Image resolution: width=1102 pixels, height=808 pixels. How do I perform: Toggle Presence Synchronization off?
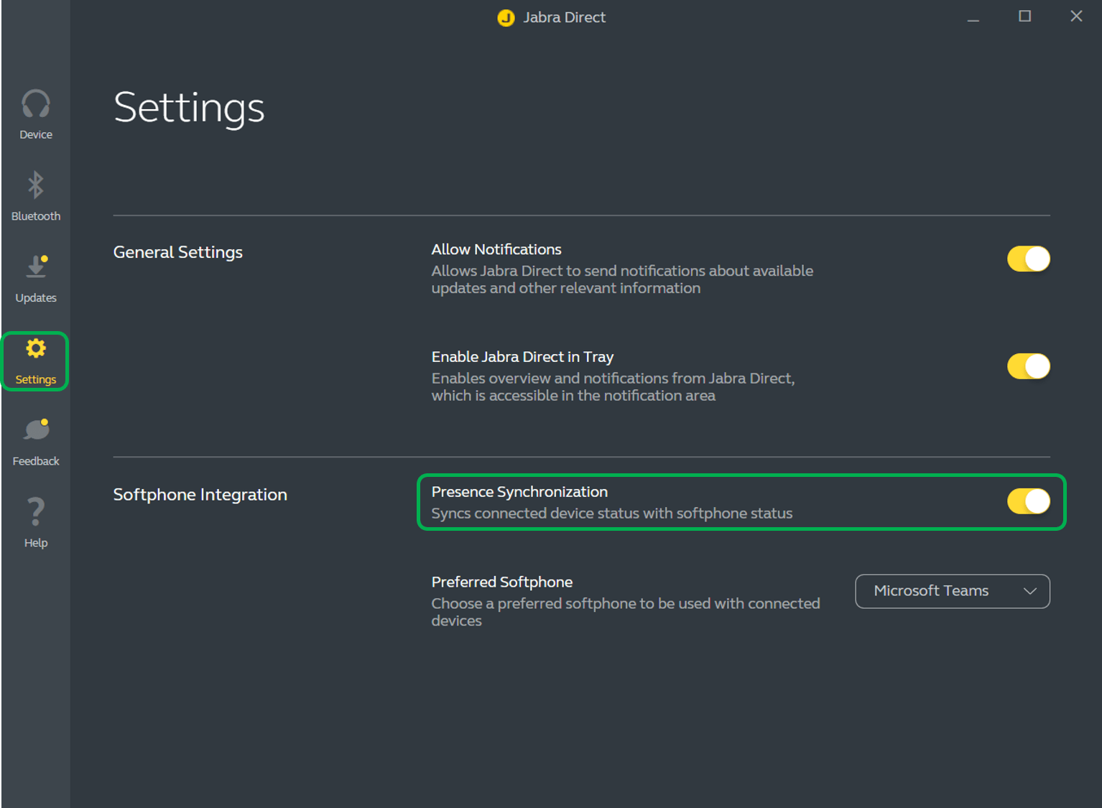click(1028, 501)
